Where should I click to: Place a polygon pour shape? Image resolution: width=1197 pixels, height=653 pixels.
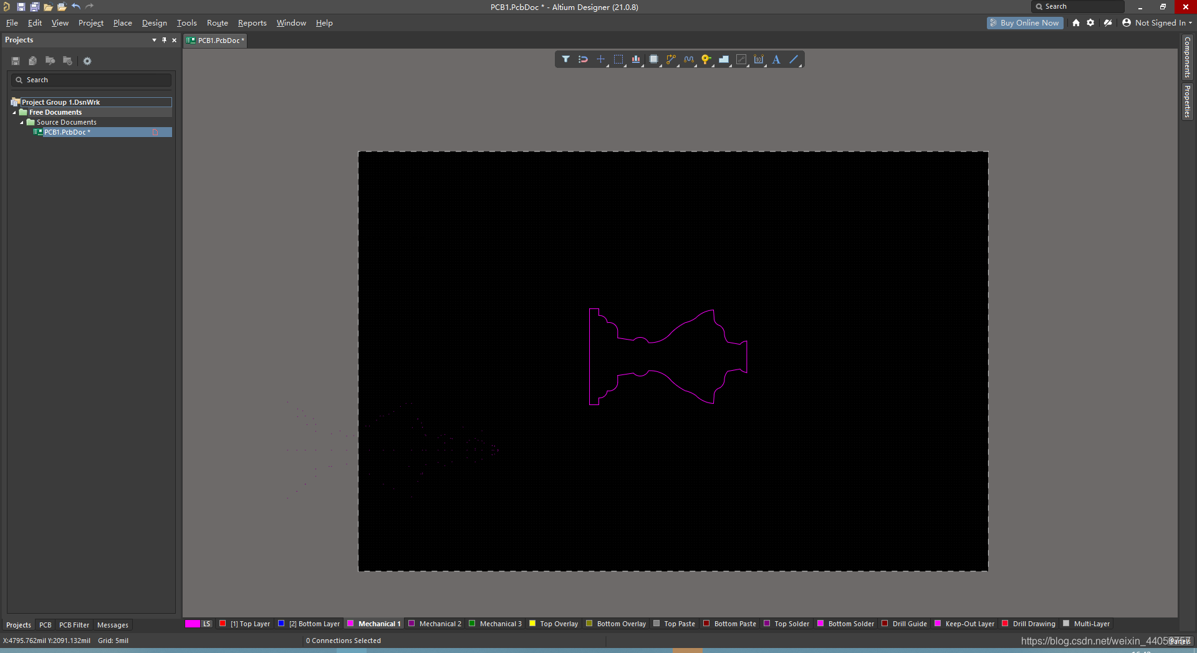click(x=724, y=59)
